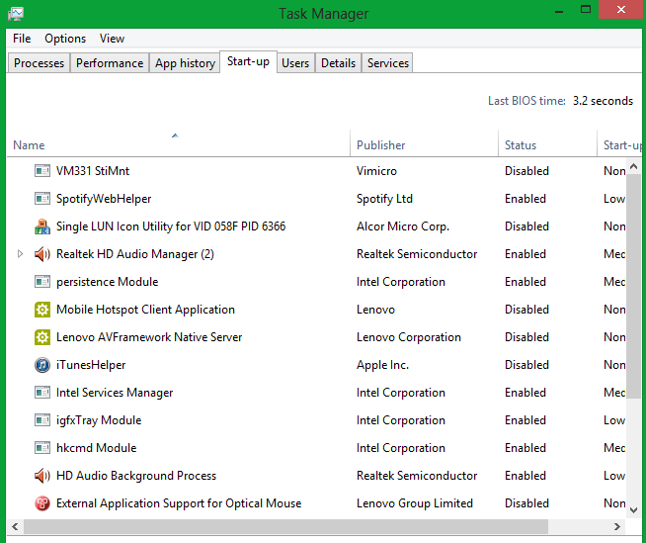This screenshot has height=543, width=646.
Task: Close the Task Manager window
Action: point(621,9)
